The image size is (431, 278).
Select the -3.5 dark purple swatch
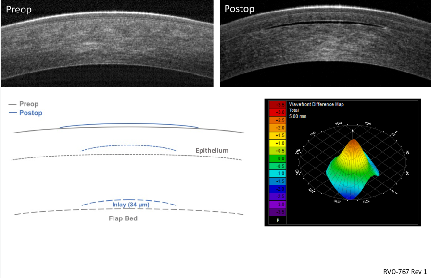click(278, 212)
